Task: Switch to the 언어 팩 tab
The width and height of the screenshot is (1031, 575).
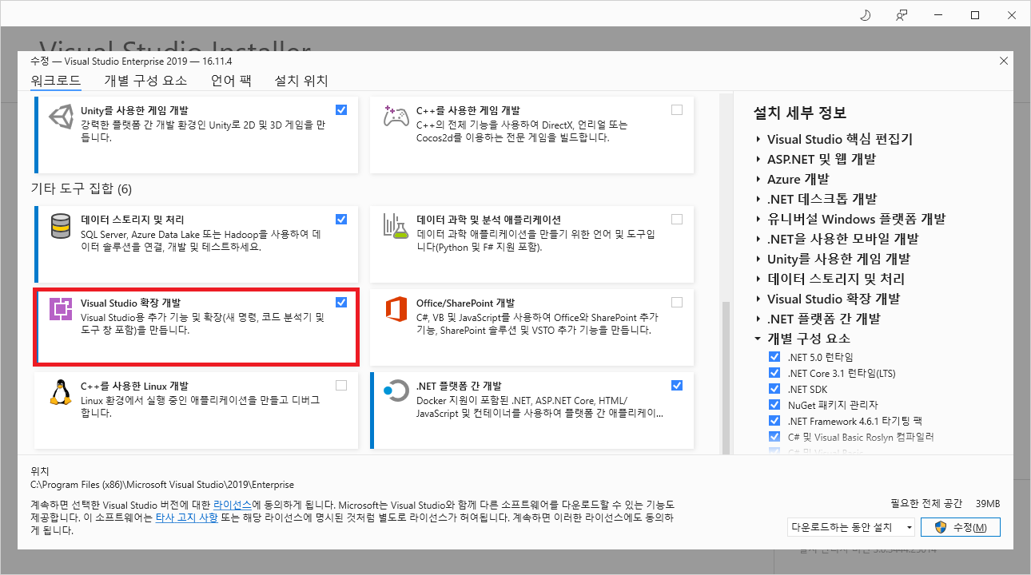Action: (231, 81)
